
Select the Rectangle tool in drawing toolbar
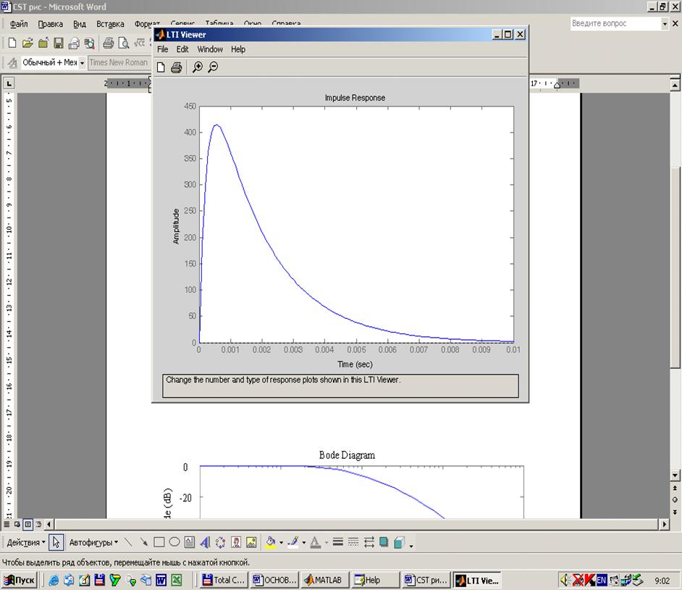tap(159, 542)
